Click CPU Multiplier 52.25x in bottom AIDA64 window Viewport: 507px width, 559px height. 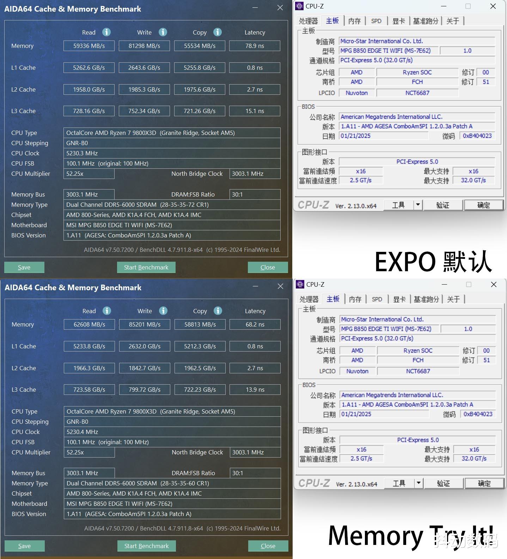tap(89, 452)
